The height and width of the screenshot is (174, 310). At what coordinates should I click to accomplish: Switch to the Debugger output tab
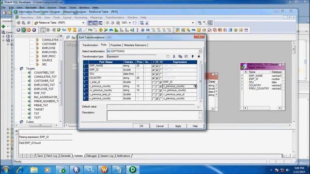point(92,156)
